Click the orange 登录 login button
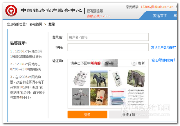The image size is (180, 126). [87, 114]
